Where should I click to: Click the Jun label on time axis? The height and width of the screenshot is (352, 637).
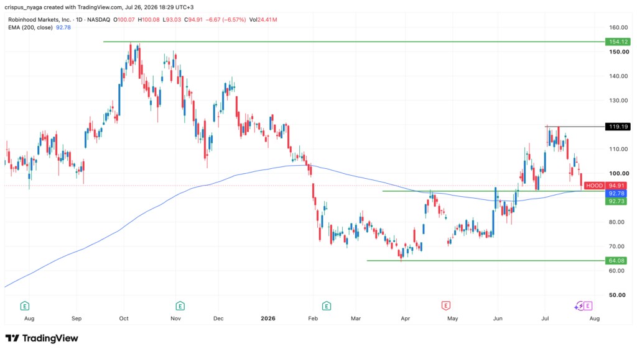pos(498,318)
